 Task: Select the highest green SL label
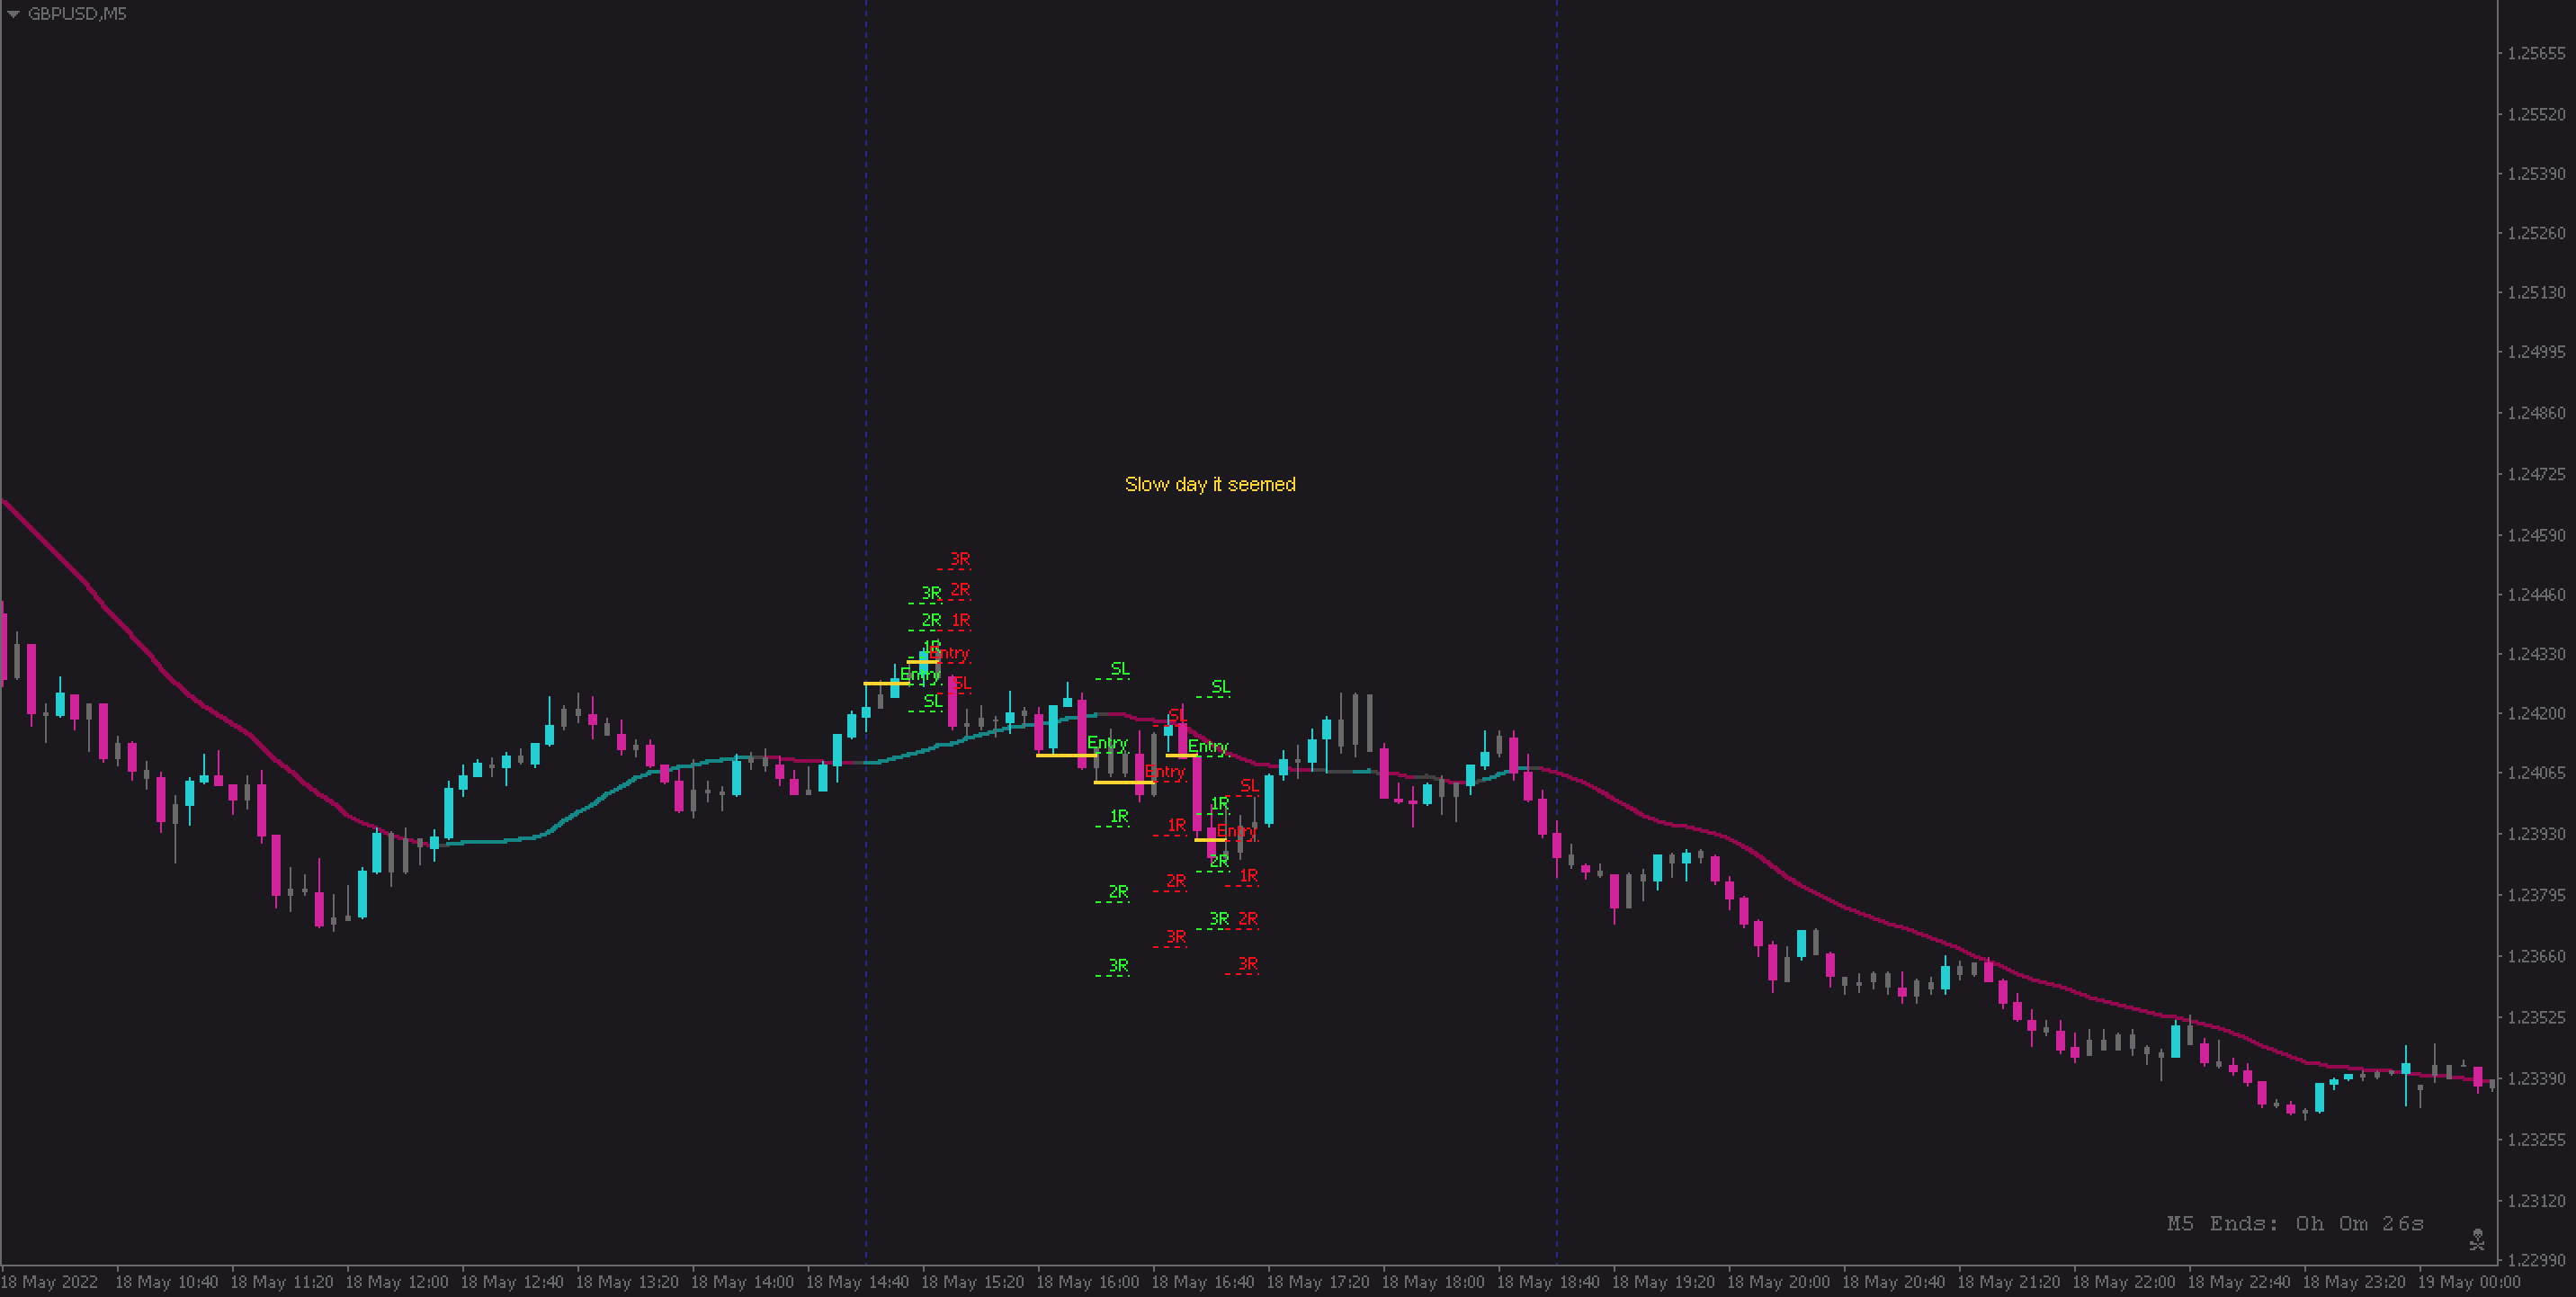pos(1119,668)
